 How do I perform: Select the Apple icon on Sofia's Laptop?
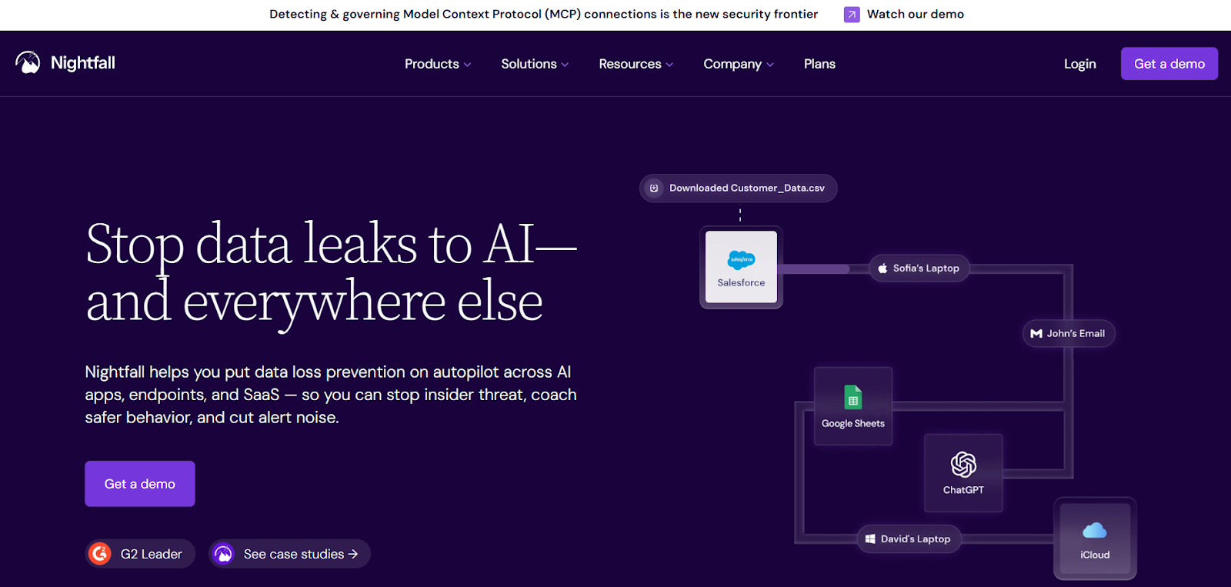[882, 268]
